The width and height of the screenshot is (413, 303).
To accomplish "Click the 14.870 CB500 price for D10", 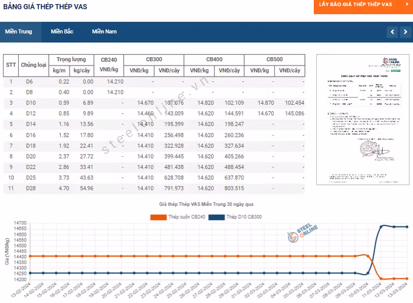I will pyautogui.click(x=265, y=103).
